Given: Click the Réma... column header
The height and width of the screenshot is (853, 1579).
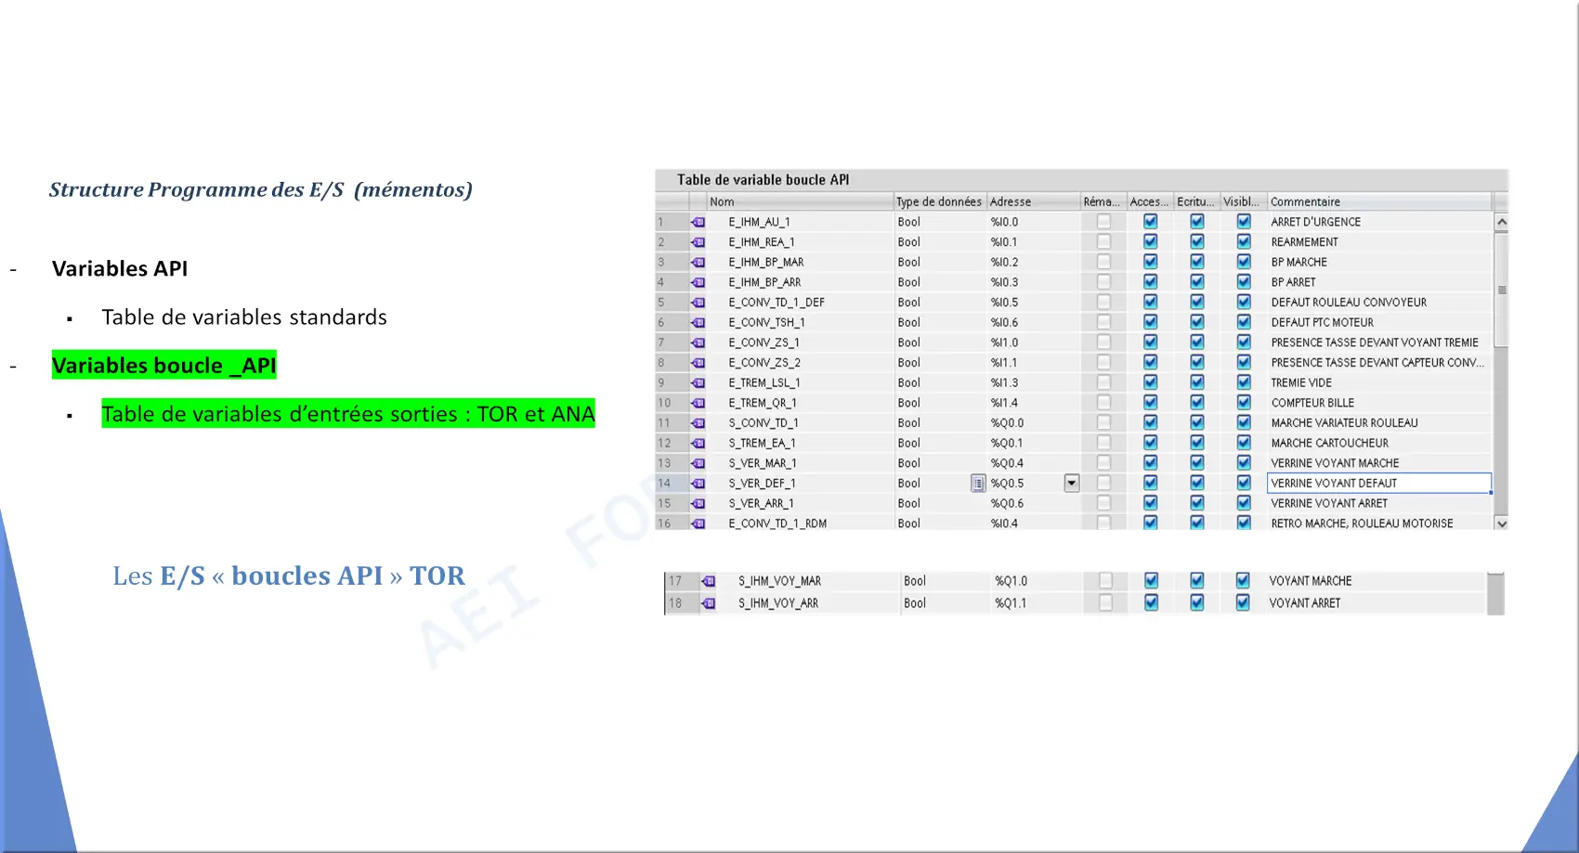Looking at the screenshot, I should [x=1103, y=201].
